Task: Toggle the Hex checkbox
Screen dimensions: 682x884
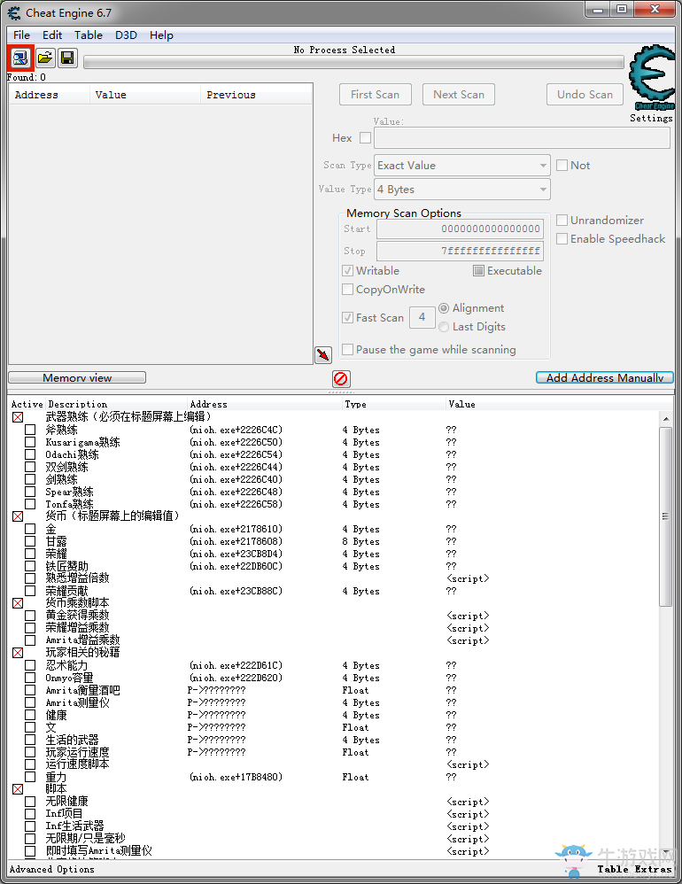Action: click(365, 137)
